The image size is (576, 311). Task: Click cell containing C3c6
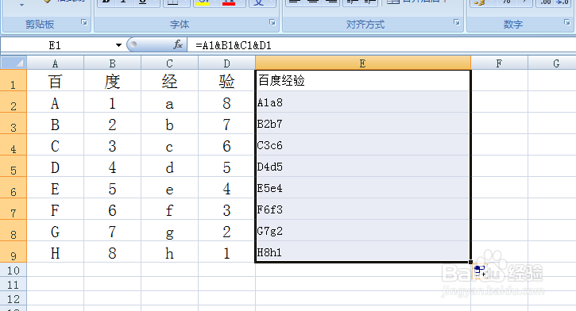coord(363,145)
